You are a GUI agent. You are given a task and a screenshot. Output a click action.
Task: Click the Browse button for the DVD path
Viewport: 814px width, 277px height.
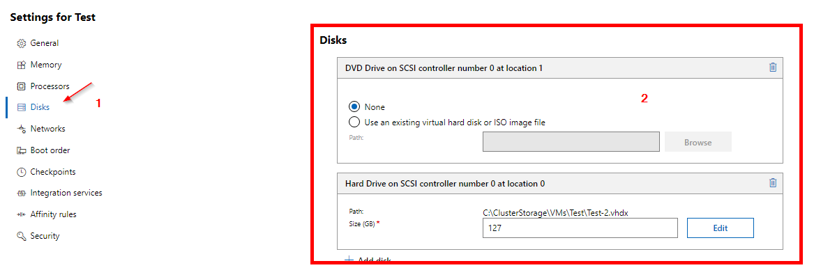tap(698, 143)
